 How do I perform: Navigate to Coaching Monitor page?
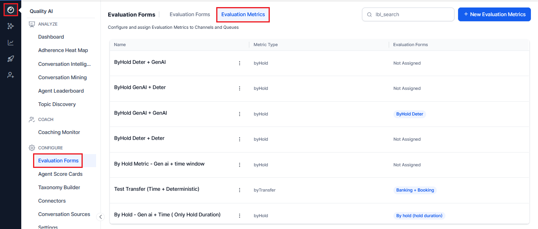point(59,132)
